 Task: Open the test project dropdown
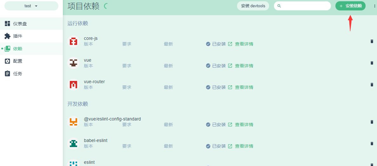31,6
